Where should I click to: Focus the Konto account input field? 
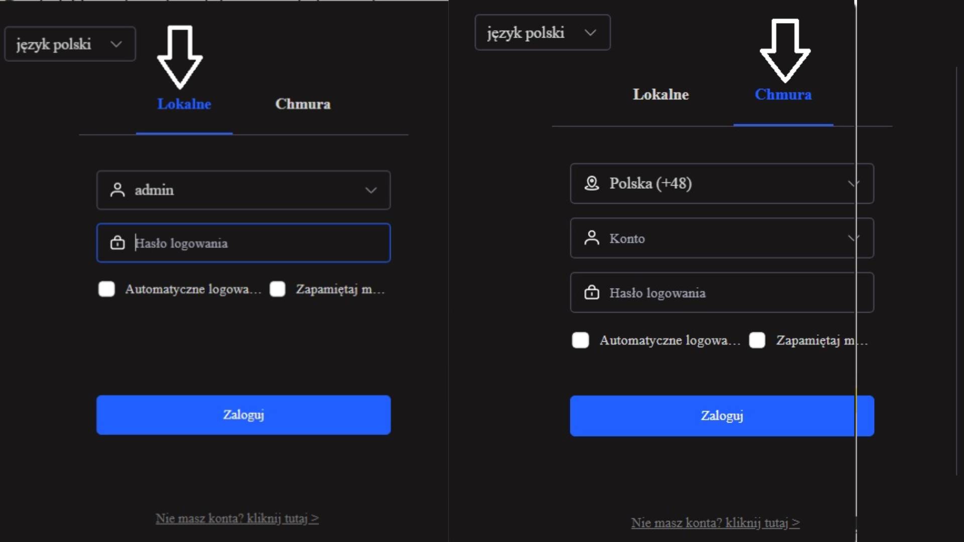[x=722, y=238]
